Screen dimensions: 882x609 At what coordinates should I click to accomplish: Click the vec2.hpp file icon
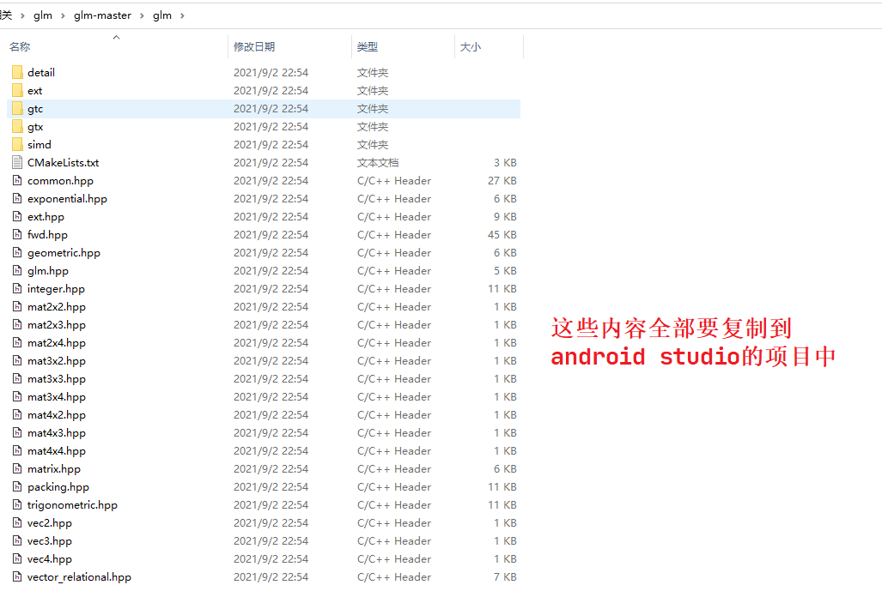[17, 522]
